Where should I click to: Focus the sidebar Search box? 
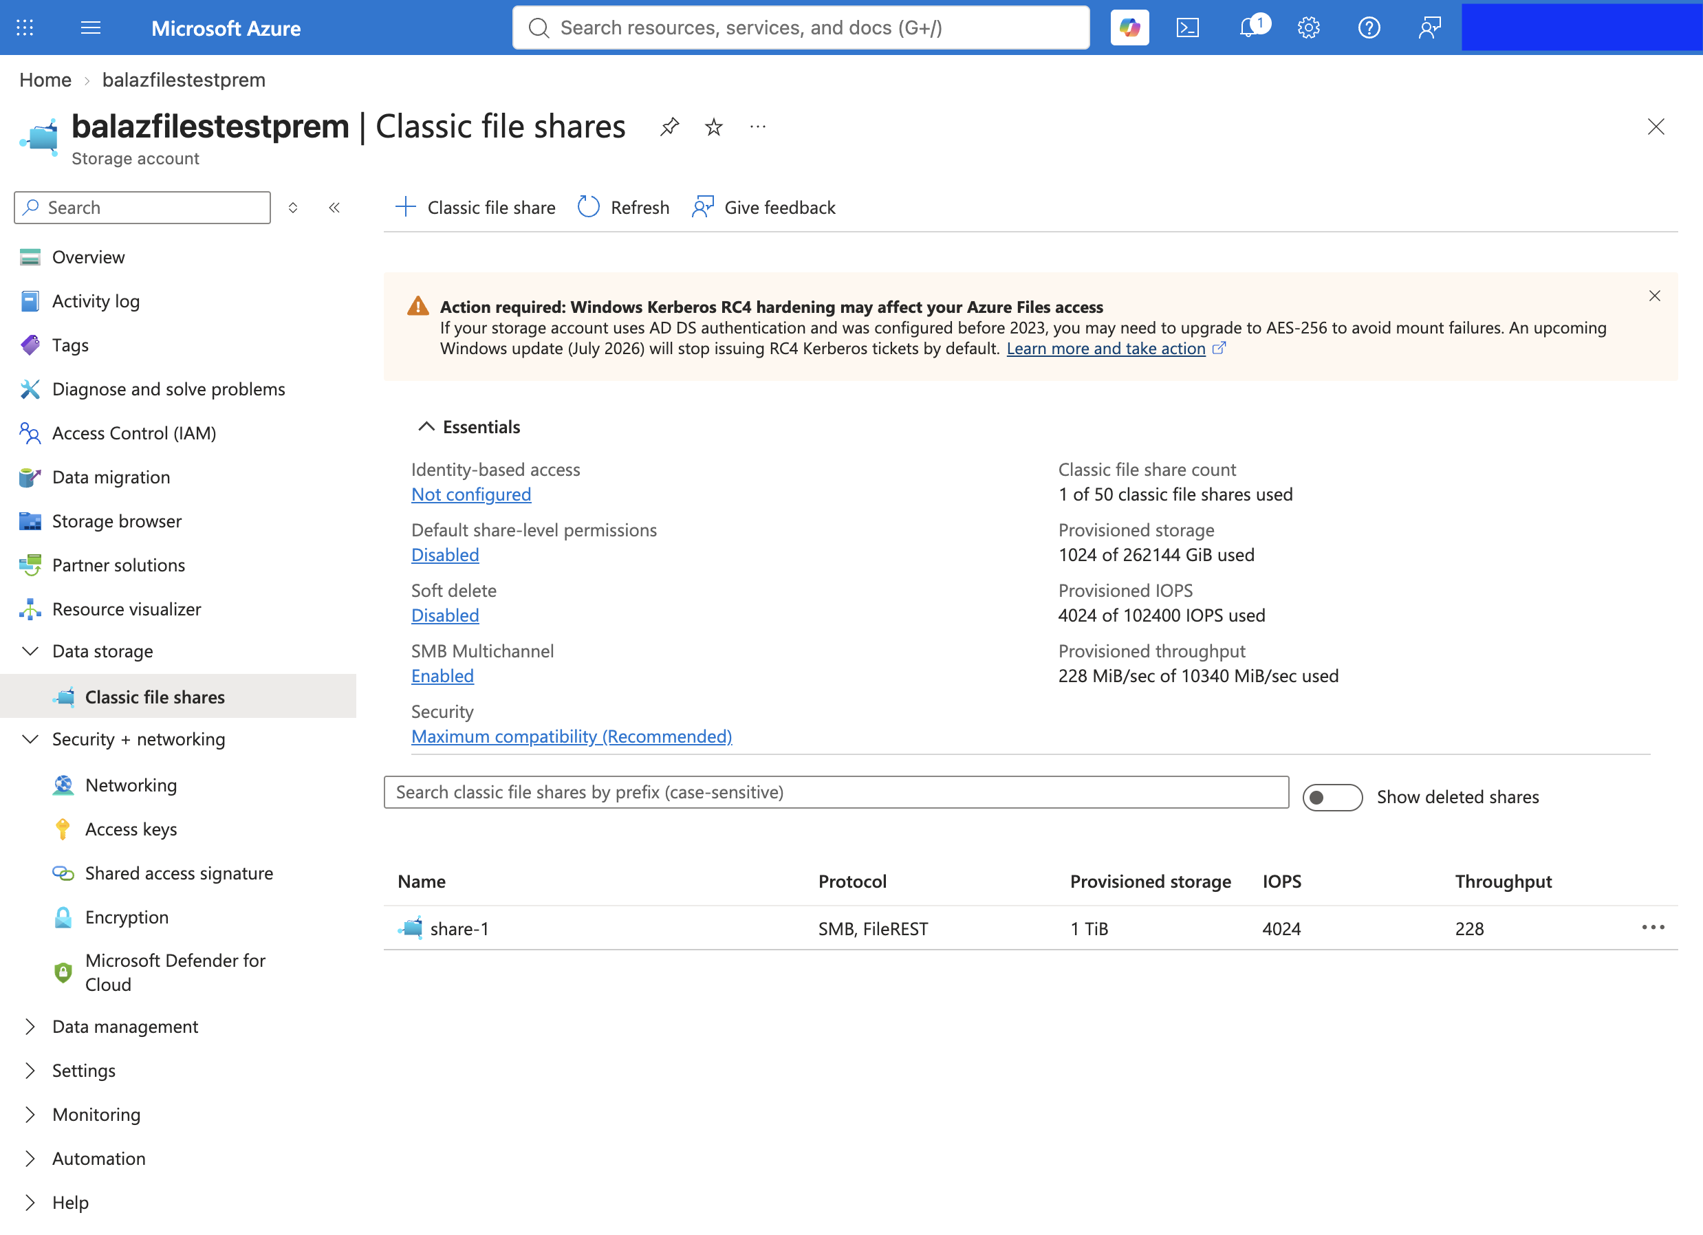142,208
